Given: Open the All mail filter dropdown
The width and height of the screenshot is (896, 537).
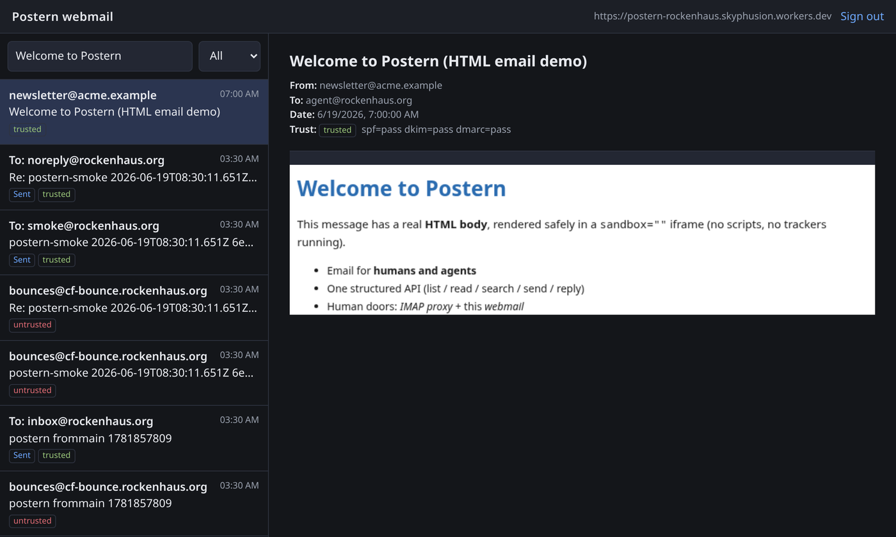Looking at the screenshot, I should click(230, 56).
